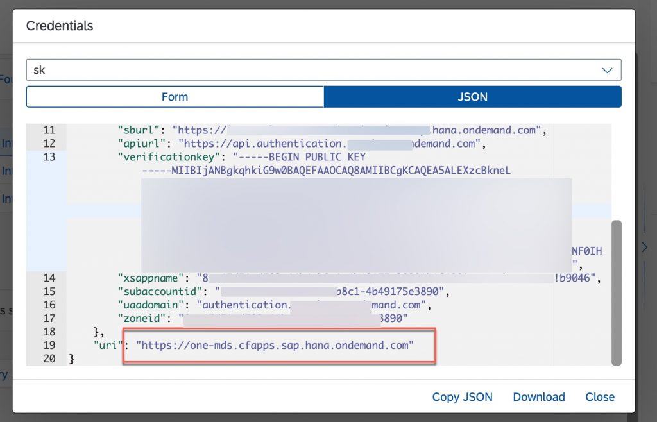Image resolution: width=657 pixels, height=422 pixels.
Task: Switch to the Form view tab
Action: click(175, 97)
